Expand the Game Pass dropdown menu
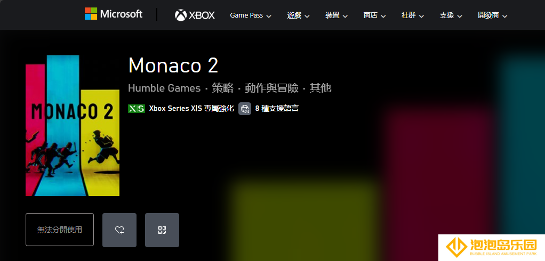The image size is (545, 261). [x=251, y=15]
